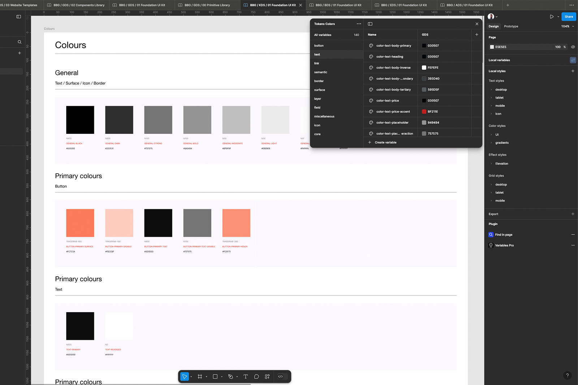
Task: Select the Move tool in bottom toolbar
Action: coord(185,377)
